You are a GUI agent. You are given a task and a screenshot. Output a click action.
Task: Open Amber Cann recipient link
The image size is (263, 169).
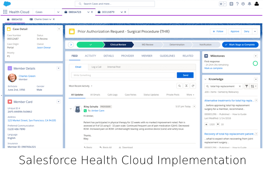click(x=98, y=111)
